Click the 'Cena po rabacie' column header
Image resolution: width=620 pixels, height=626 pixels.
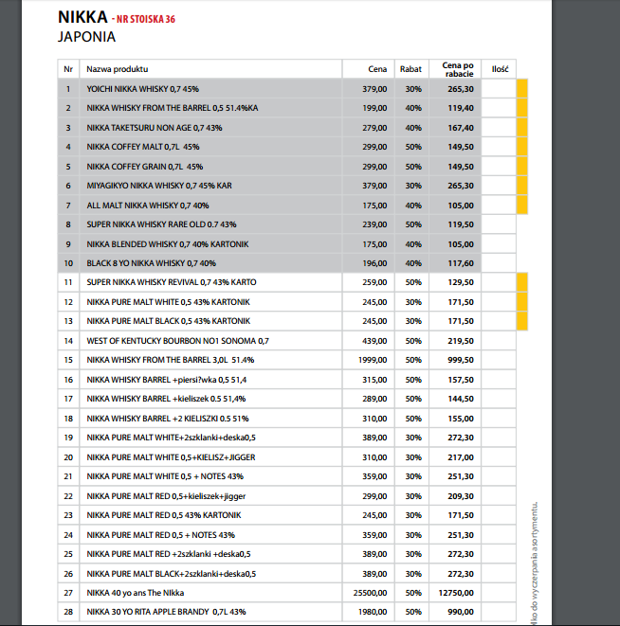[x=457, y=69]
